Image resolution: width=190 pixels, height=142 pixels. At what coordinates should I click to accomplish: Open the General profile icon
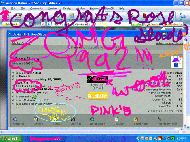(x=15, y=119)
